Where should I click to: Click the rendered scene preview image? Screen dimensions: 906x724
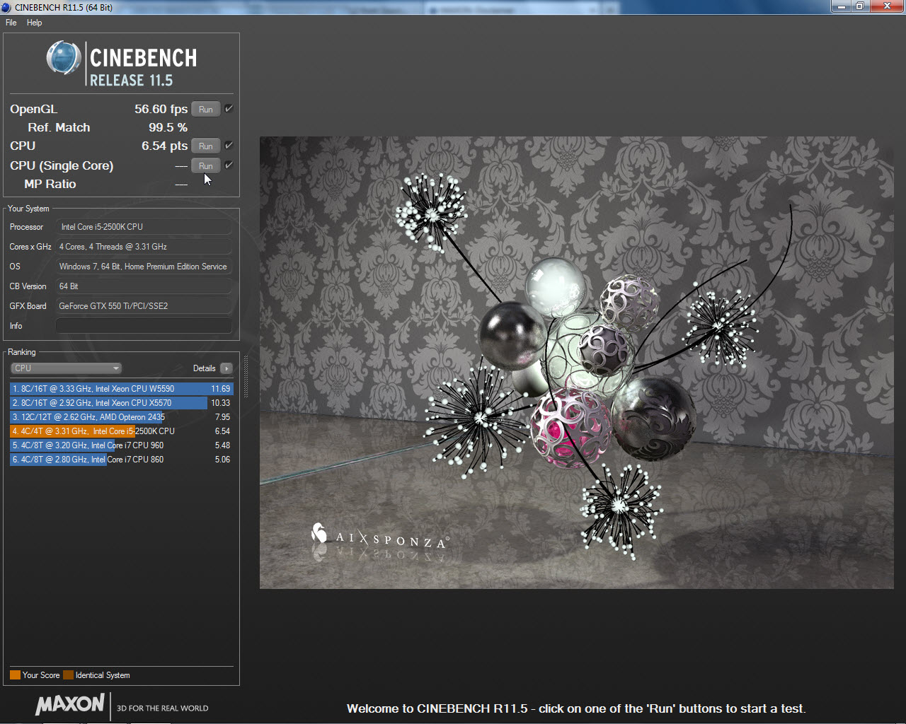(576, 363)
